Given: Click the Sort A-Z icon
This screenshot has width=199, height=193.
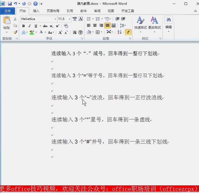Looking at the screenshot, I should [x=120, y=32].
